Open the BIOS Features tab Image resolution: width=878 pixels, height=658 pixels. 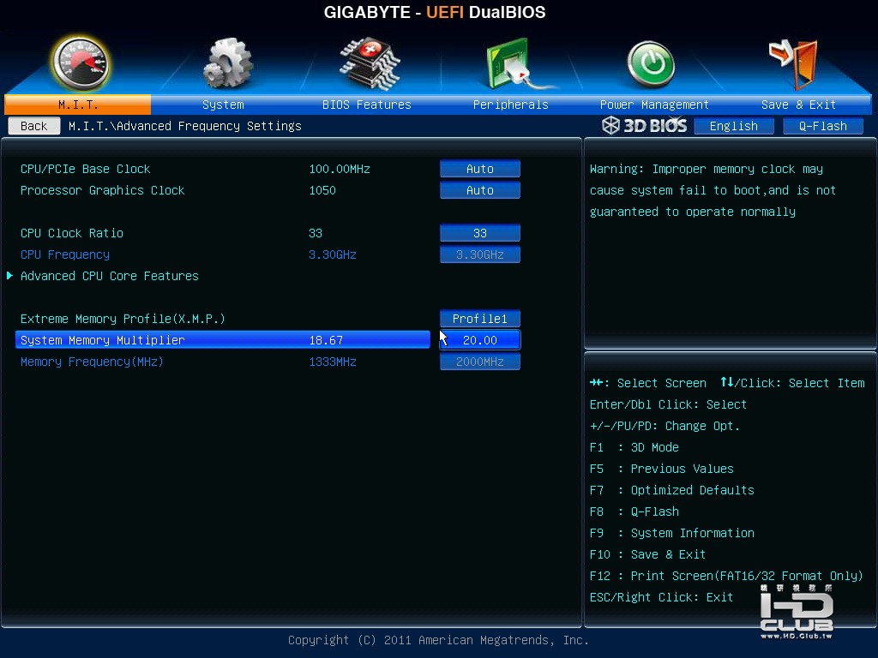click(x=367, y=105)
